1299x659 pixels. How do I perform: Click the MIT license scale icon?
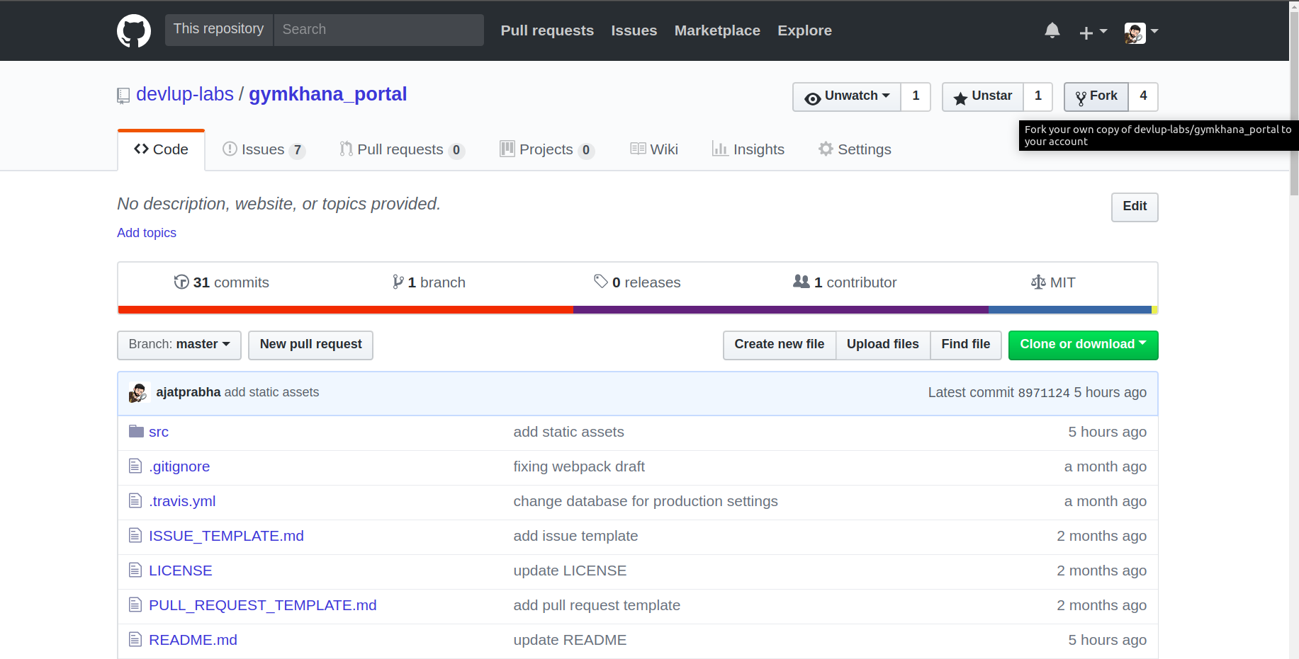1038,281
